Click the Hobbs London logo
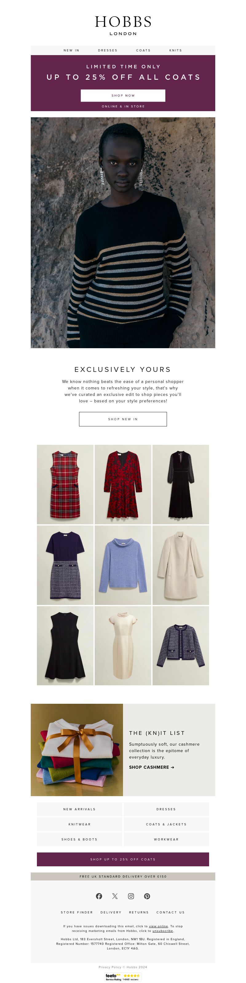 tap(123, 25)
